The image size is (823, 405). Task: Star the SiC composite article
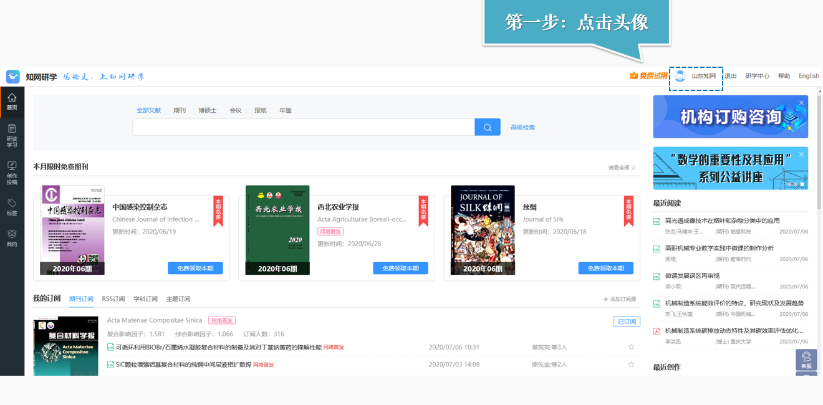click(631, 364)
